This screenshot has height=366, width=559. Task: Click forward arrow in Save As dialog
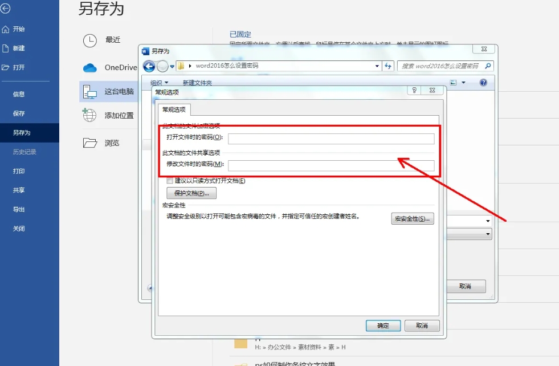pos(162,66)
